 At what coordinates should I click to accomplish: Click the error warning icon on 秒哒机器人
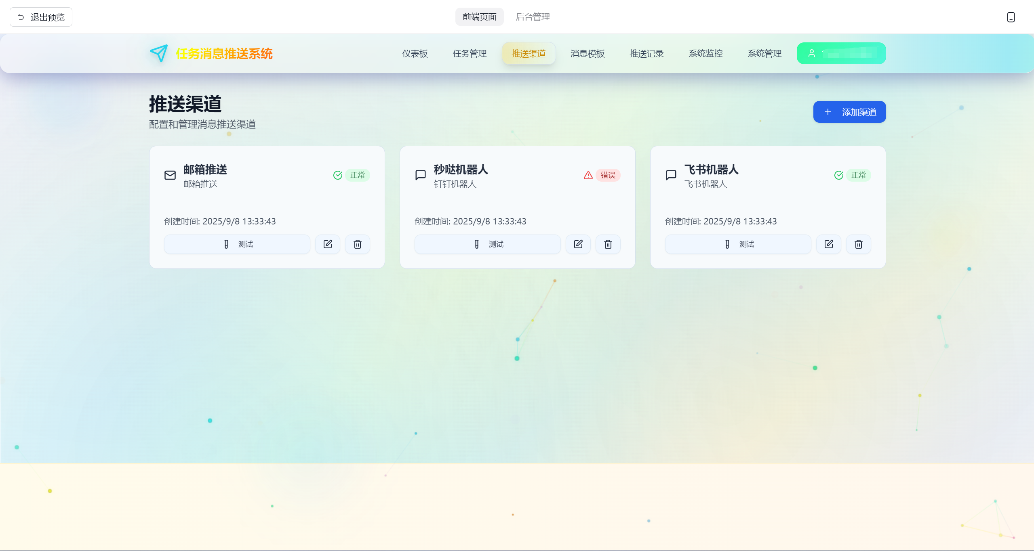(x=588, y=175)
